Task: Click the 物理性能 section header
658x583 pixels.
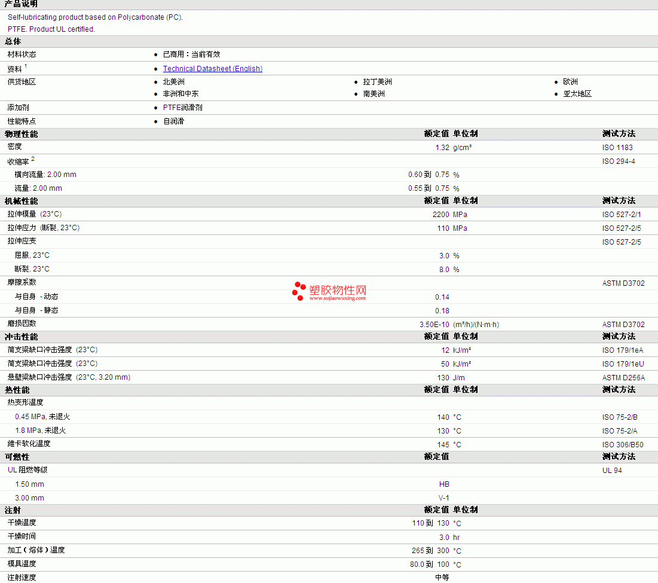Action: [21, 134]
